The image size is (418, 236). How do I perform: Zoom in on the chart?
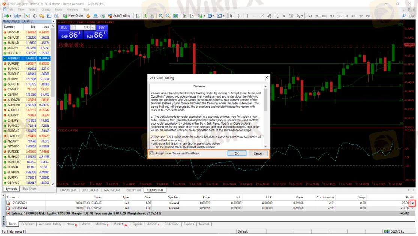[x=161, y=16]
